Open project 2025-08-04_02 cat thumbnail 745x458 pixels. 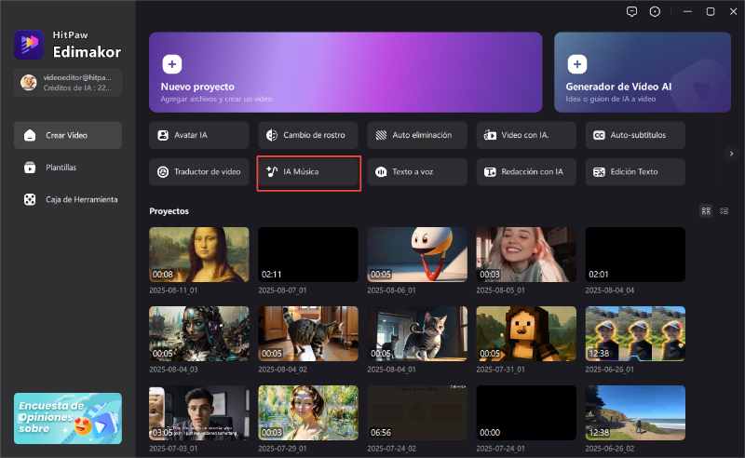coord(308,334)
